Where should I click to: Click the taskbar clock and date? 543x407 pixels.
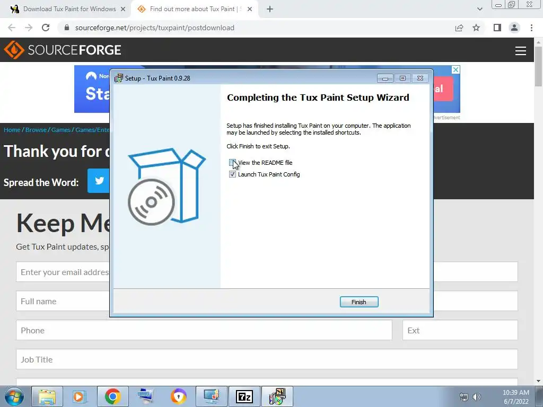point(515,397)
